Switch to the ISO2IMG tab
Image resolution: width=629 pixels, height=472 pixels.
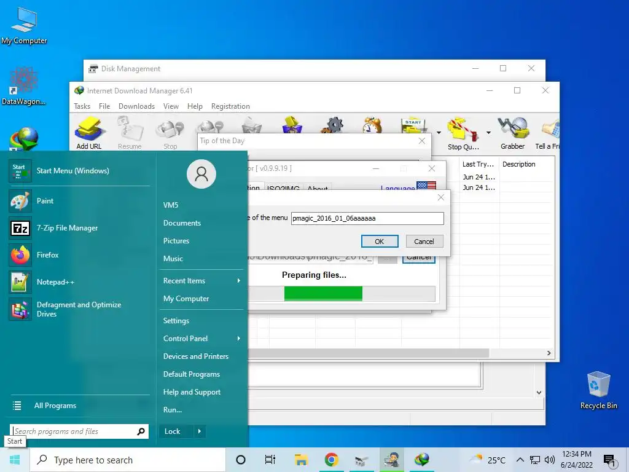(283, 187)
